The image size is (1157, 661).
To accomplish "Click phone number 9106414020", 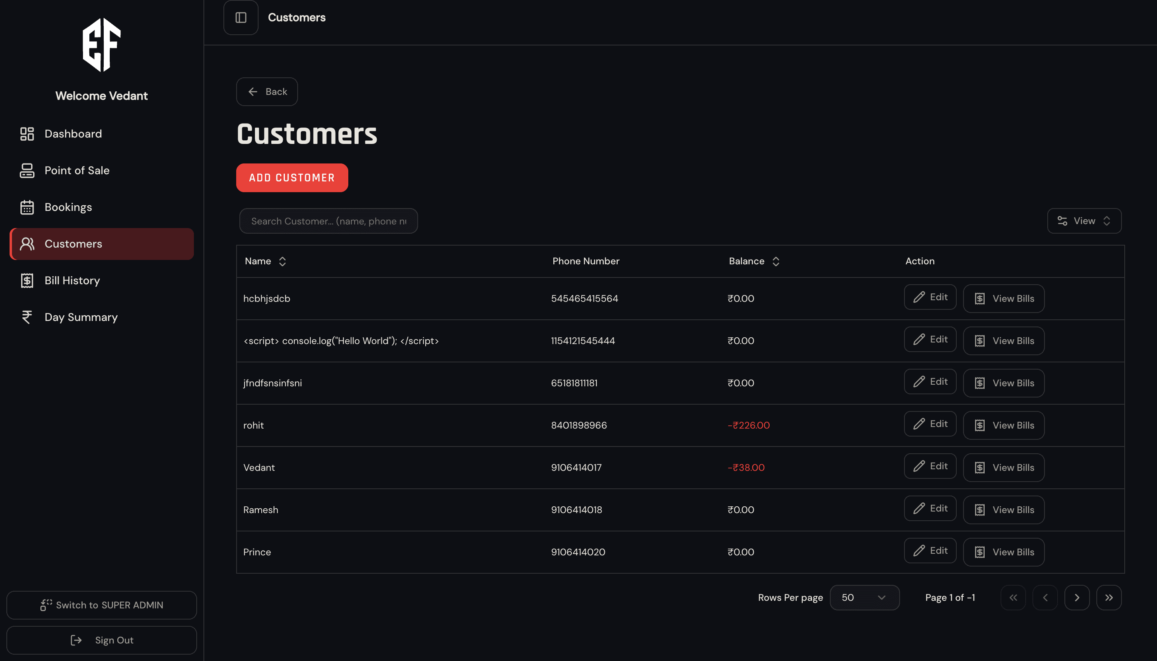I will coord(578,552).
